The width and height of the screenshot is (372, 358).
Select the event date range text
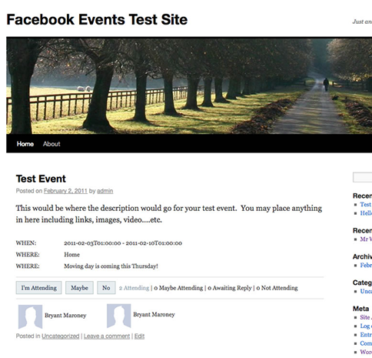[123, 243]
